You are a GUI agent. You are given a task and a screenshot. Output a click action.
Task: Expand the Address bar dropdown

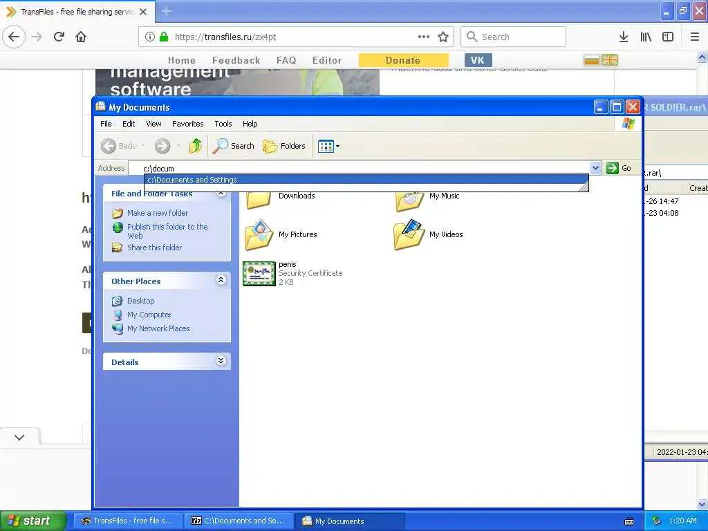point(595,168)
